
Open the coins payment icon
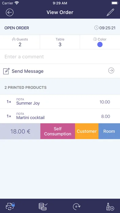43,206
